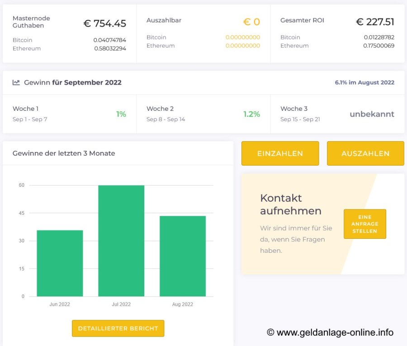Click the Gewinne der letzten 3 Monate title
407x346 pixels.
(x=64, y=153)
